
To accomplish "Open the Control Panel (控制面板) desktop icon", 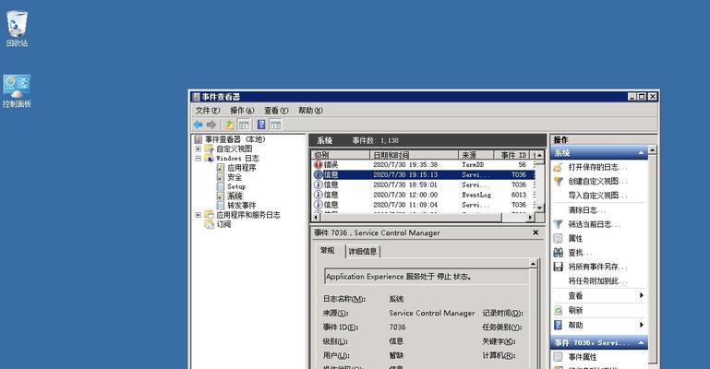I will coord(17,90).
